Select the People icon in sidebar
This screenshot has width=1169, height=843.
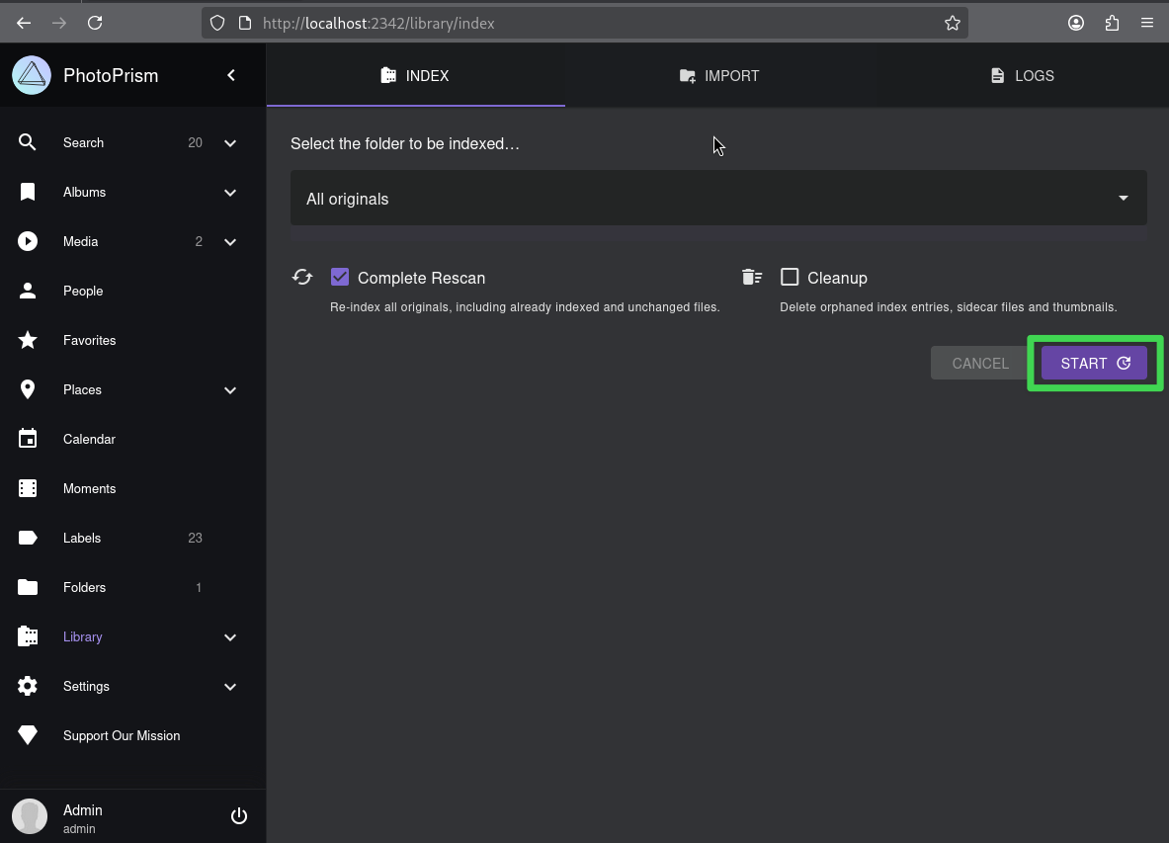point(28,291)
